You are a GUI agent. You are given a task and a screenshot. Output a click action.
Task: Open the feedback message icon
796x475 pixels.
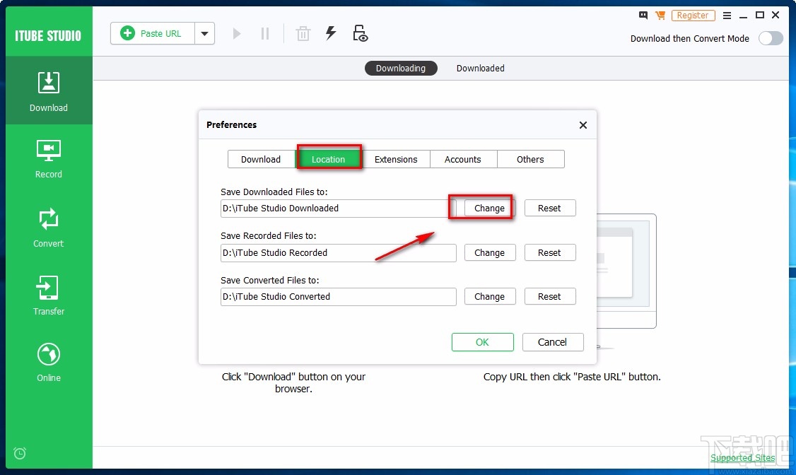(643, 15)
